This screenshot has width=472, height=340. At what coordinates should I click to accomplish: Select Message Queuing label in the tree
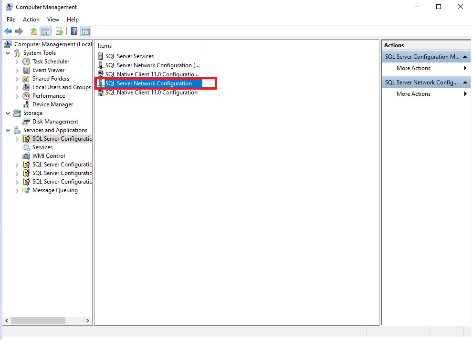point(55,190)
